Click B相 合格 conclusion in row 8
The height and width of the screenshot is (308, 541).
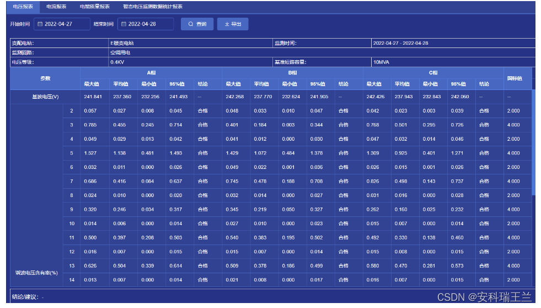344,195
